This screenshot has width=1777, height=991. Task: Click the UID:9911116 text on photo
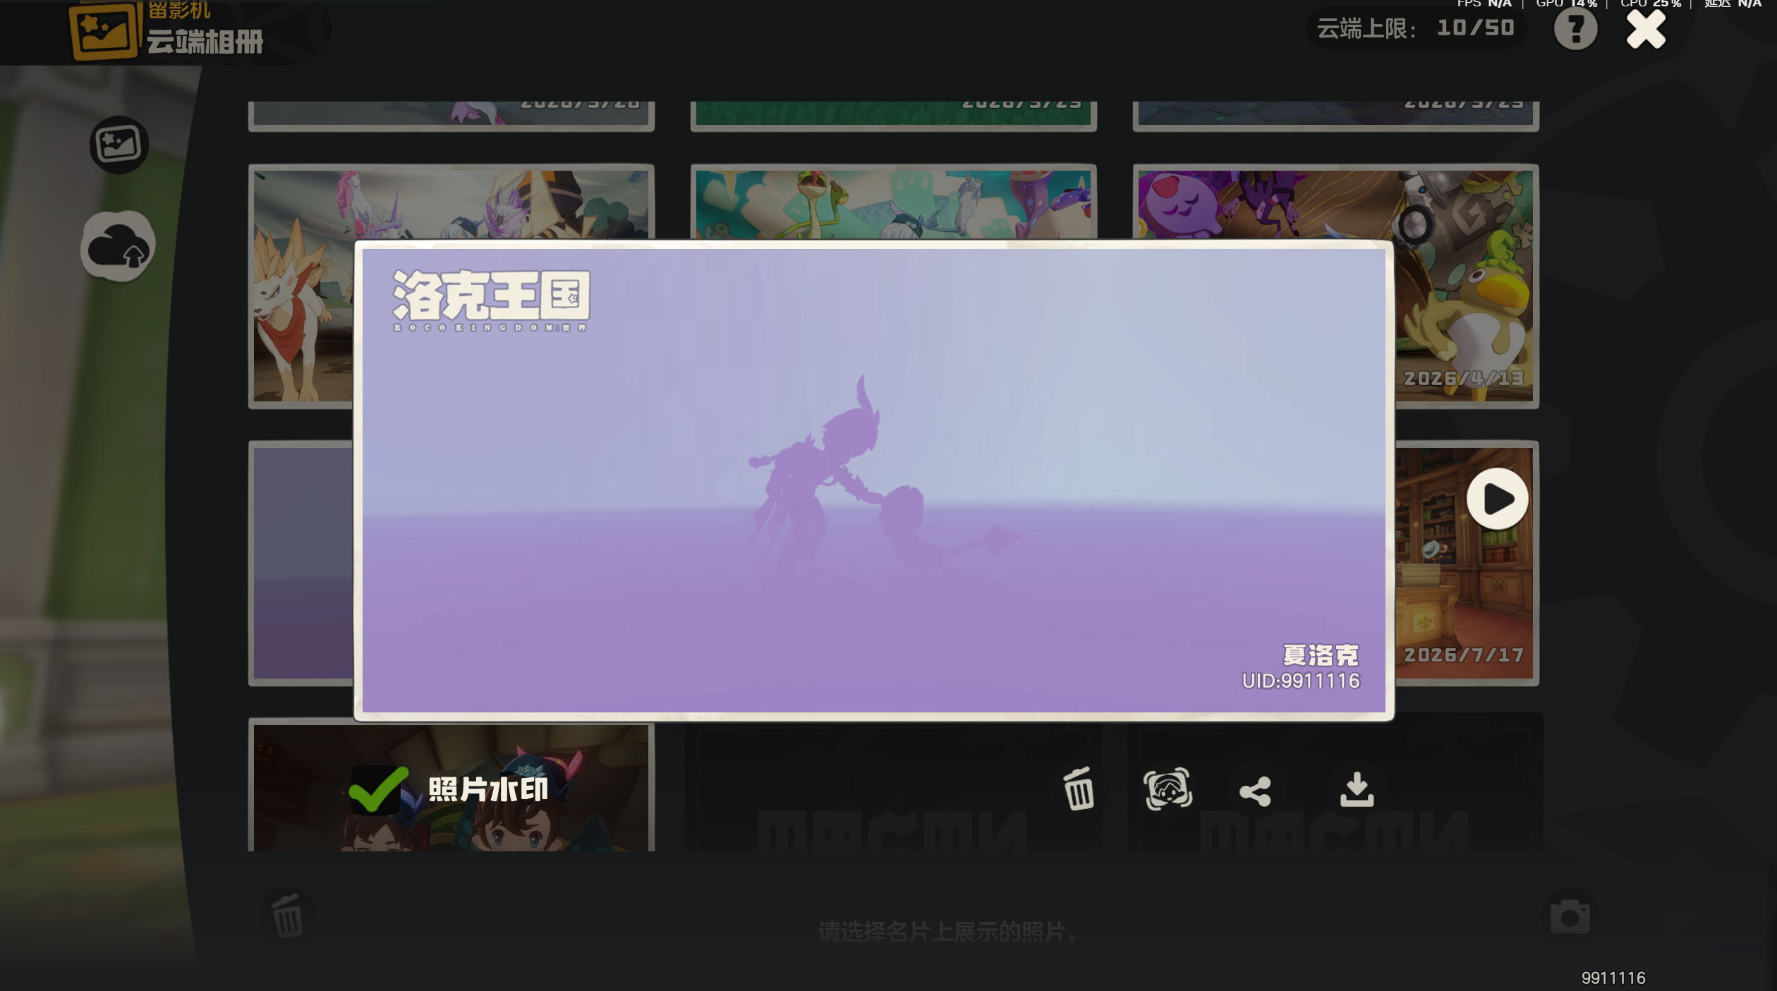coord(1301,681)
